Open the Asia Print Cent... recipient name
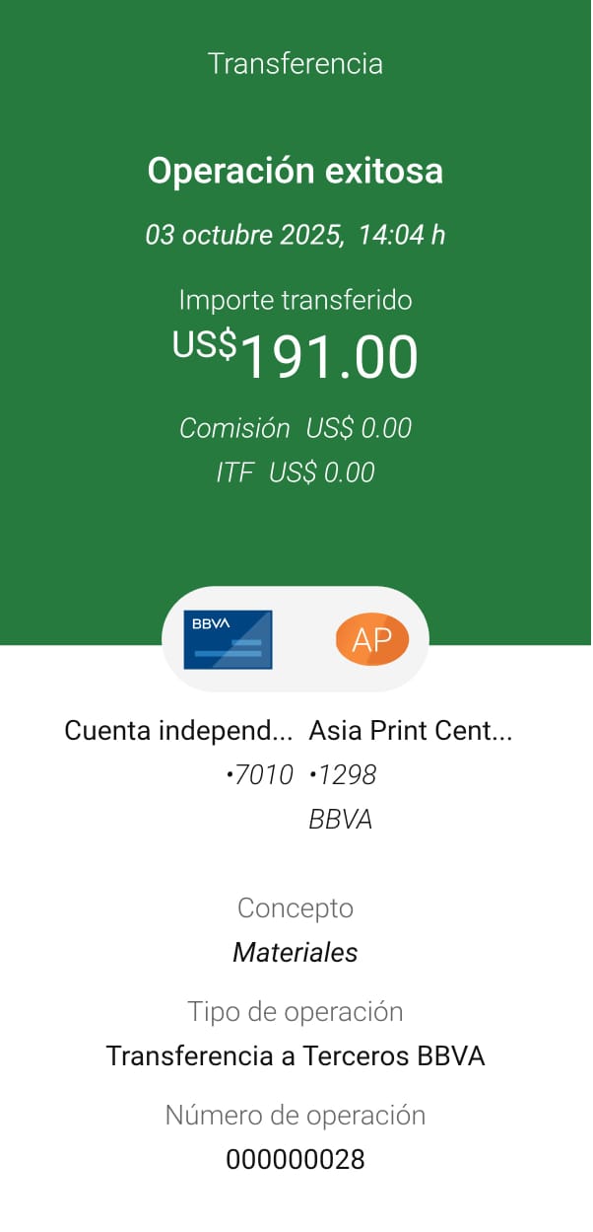This screenshot has width=593, height=1232. pyautogui.click(x=411, y=731)
